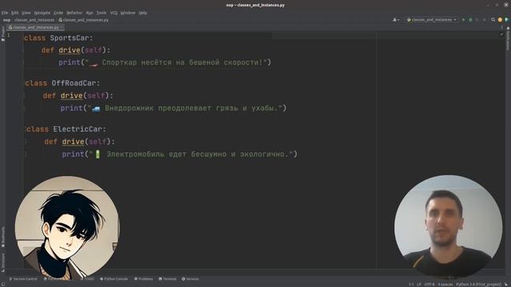Image resolution: width=511 pixels, height=287 pixels.
Task: Open editor tab options kebab icon
Action: click(501, 27)
